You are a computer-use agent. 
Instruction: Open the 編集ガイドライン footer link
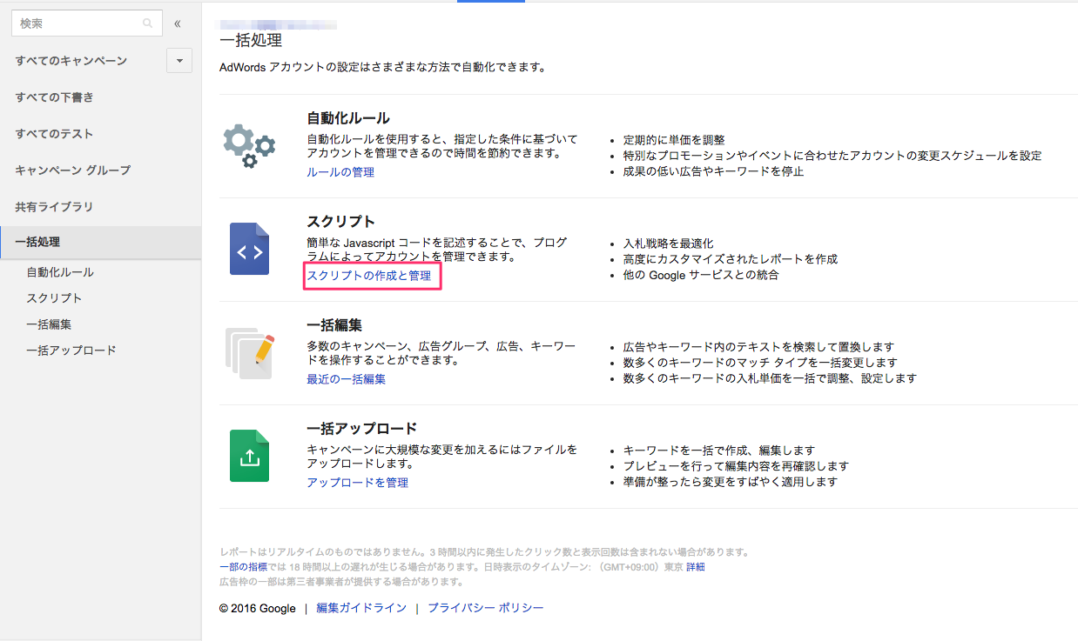tap(361, 608)
